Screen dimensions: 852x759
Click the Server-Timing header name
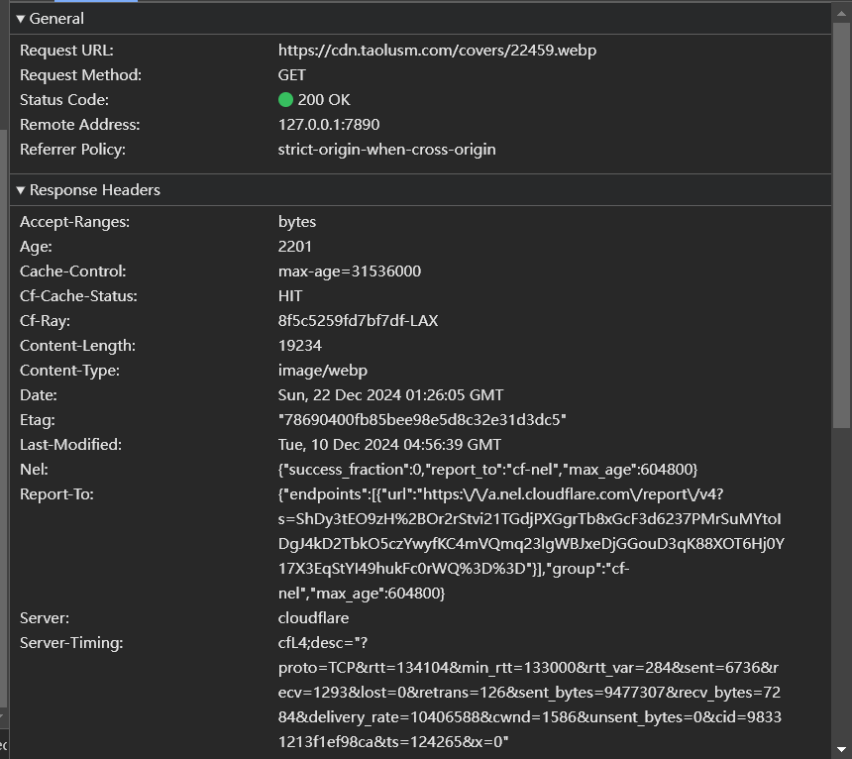coord(71,643)
